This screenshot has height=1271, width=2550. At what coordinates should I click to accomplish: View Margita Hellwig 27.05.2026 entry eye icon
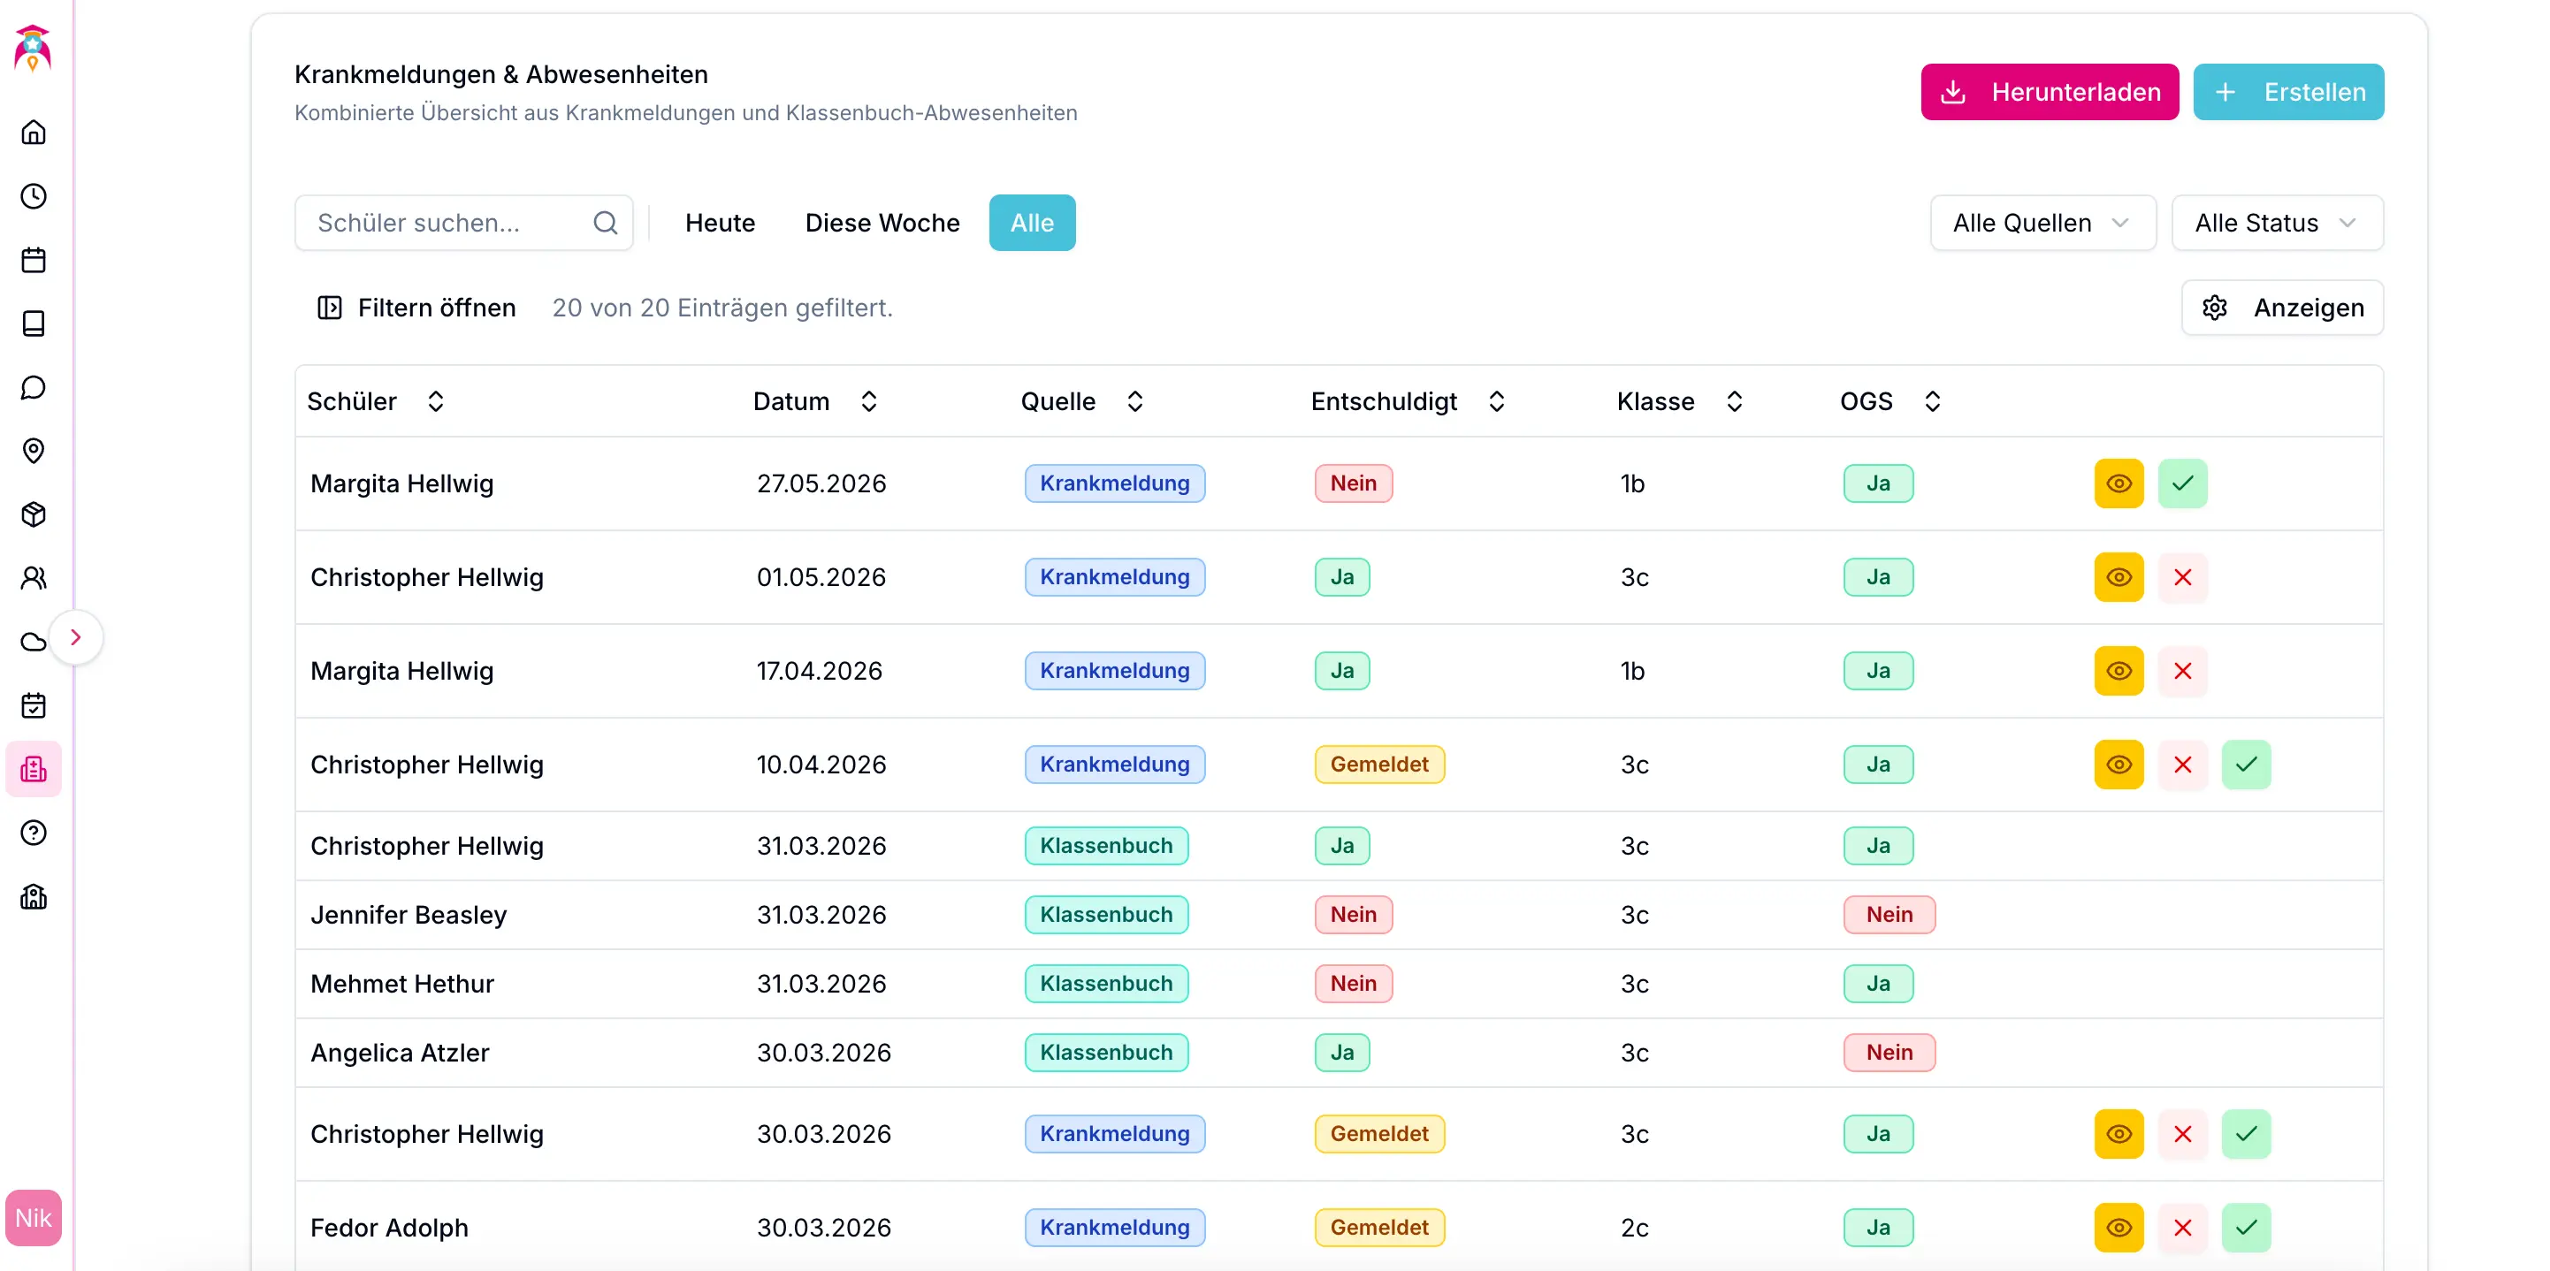point(2119,483)
